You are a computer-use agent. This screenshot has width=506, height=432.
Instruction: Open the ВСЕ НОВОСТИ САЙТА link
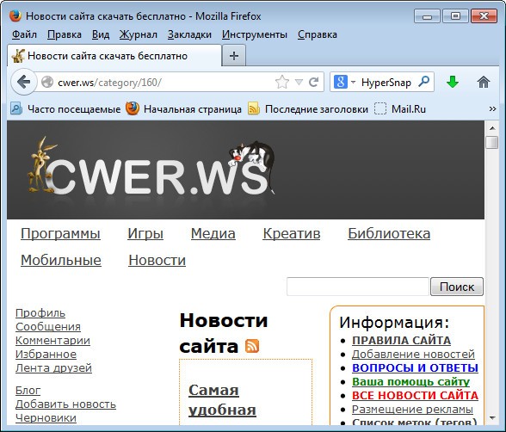(x=415, y=395)
